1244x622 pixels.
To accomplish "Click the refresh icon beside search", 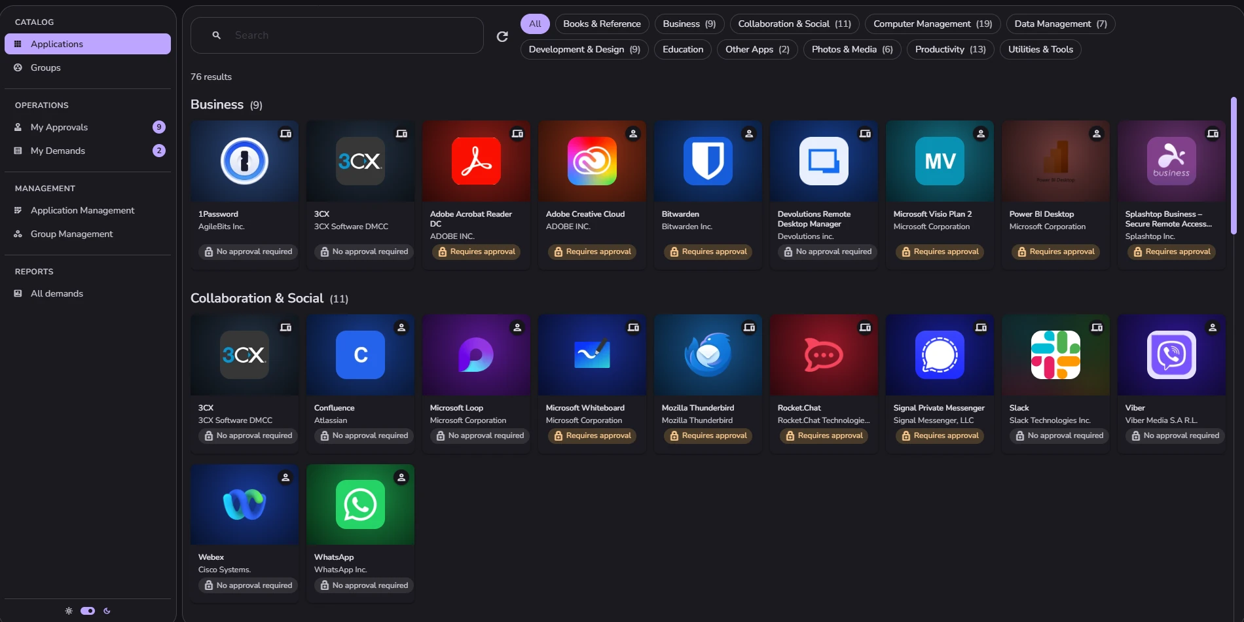I will (502, 37).
